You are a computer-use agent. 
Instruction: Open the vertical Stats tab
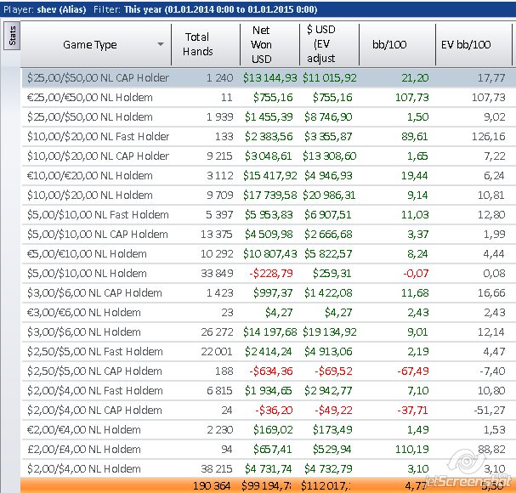pyautogui.click(x=11, y=37)
